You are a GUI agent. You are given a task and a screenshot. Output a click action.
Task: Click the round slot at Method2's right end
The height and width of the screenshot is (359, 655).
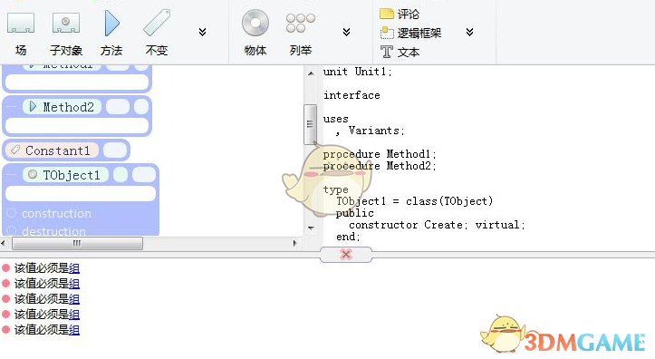click(141, 107)
